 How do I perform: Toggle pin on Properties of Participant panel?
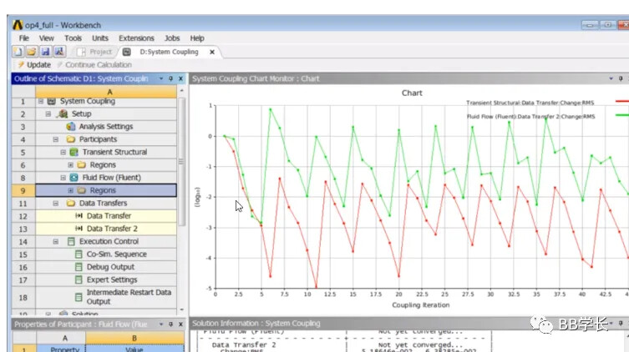170,324
